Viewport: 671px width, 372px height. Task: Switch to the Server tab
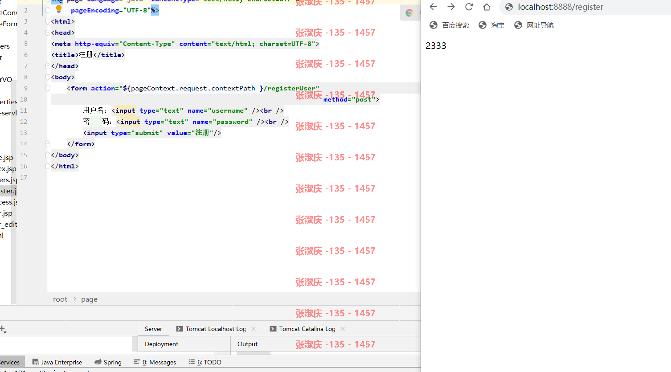[x=153, y=329]
